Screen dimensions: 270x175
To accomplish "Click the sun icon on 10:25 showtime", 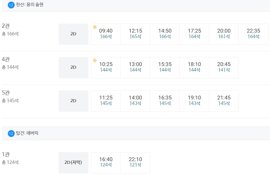I will pos(95,60).
